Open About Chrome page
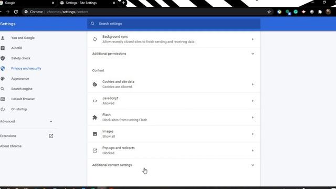 click(x=10, y=146)
